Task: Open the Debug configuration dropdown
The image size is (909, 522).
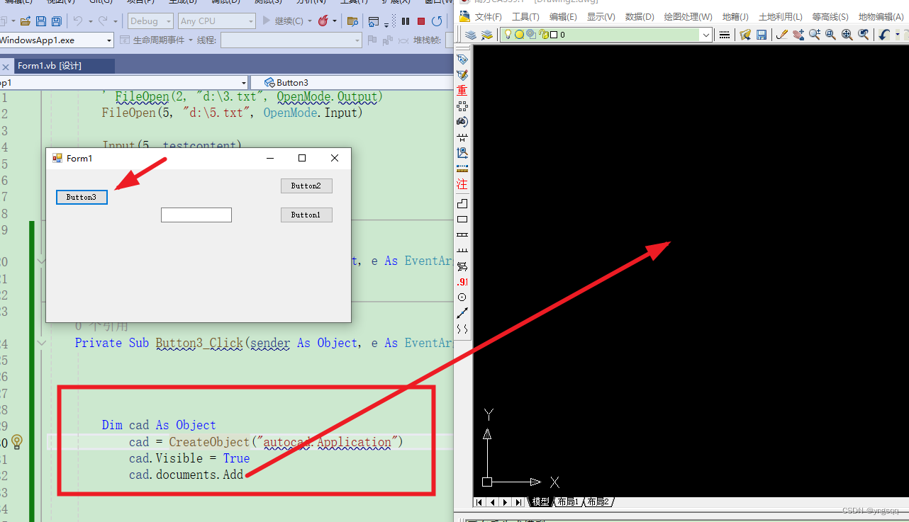Action: coord(150,21)
